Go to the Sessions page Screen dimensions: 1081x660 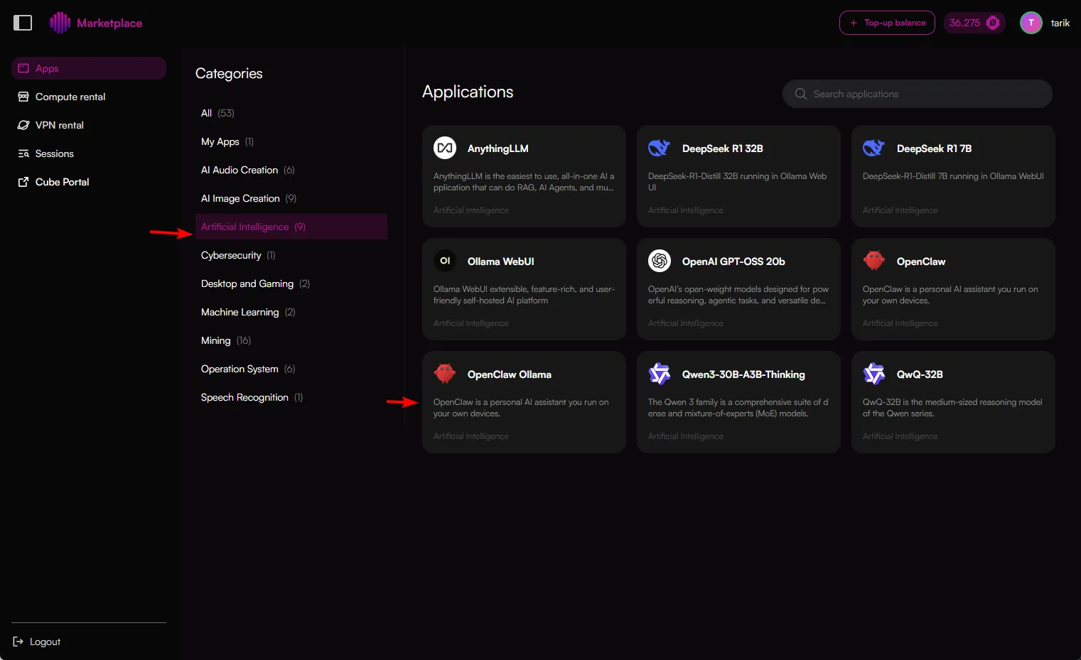(89, 153)
